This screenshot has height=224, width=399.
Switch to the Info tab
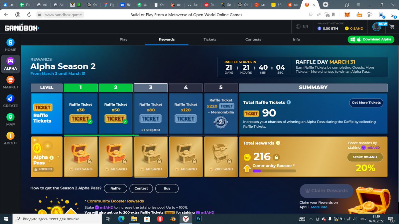pos(297,39)
